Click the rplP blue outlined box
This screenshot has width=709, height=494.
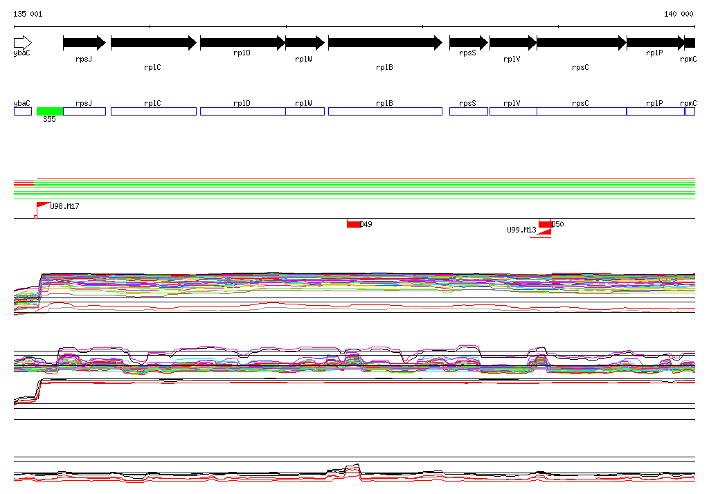[656, 111]
